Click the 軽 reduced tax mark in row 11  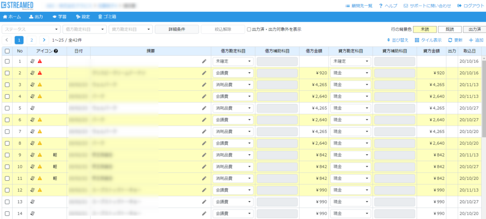(x=55, y=178)
